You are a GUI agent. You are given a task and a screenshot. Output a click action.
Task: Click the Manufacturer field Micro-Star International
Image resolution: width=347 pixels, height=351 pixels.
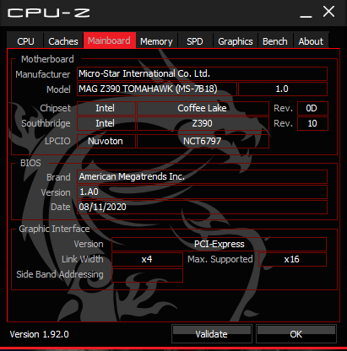pos(202,73)
